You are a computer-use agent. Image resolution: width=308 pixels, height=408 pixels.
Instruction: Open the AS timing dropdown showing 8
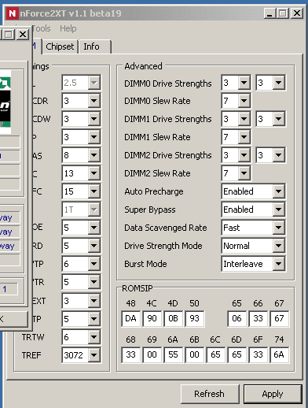[x=81, y=155]
